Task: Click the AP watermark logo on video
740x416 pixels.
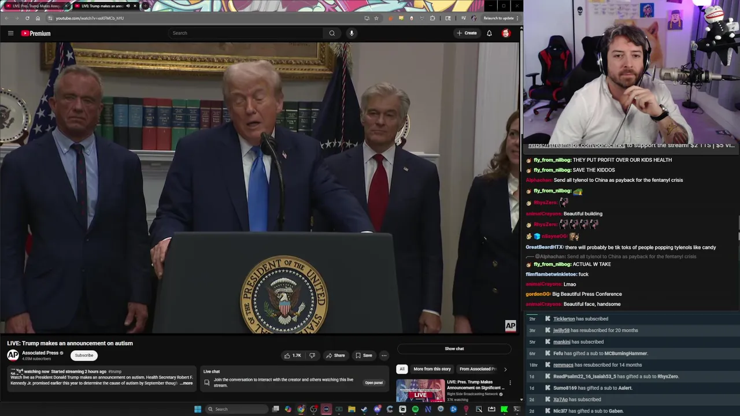Action: point(510,326)
